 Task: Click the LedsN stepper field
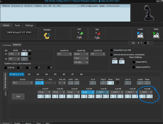point(140,83)
